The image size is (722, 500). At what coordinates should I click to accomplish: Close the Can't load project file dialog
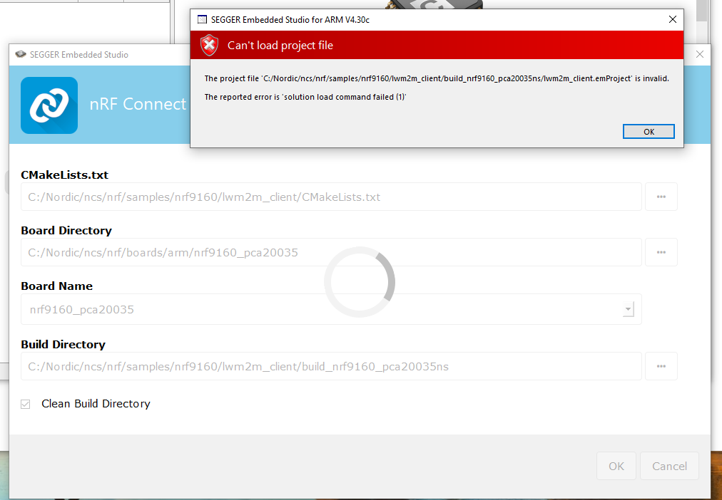pos(672,19)
